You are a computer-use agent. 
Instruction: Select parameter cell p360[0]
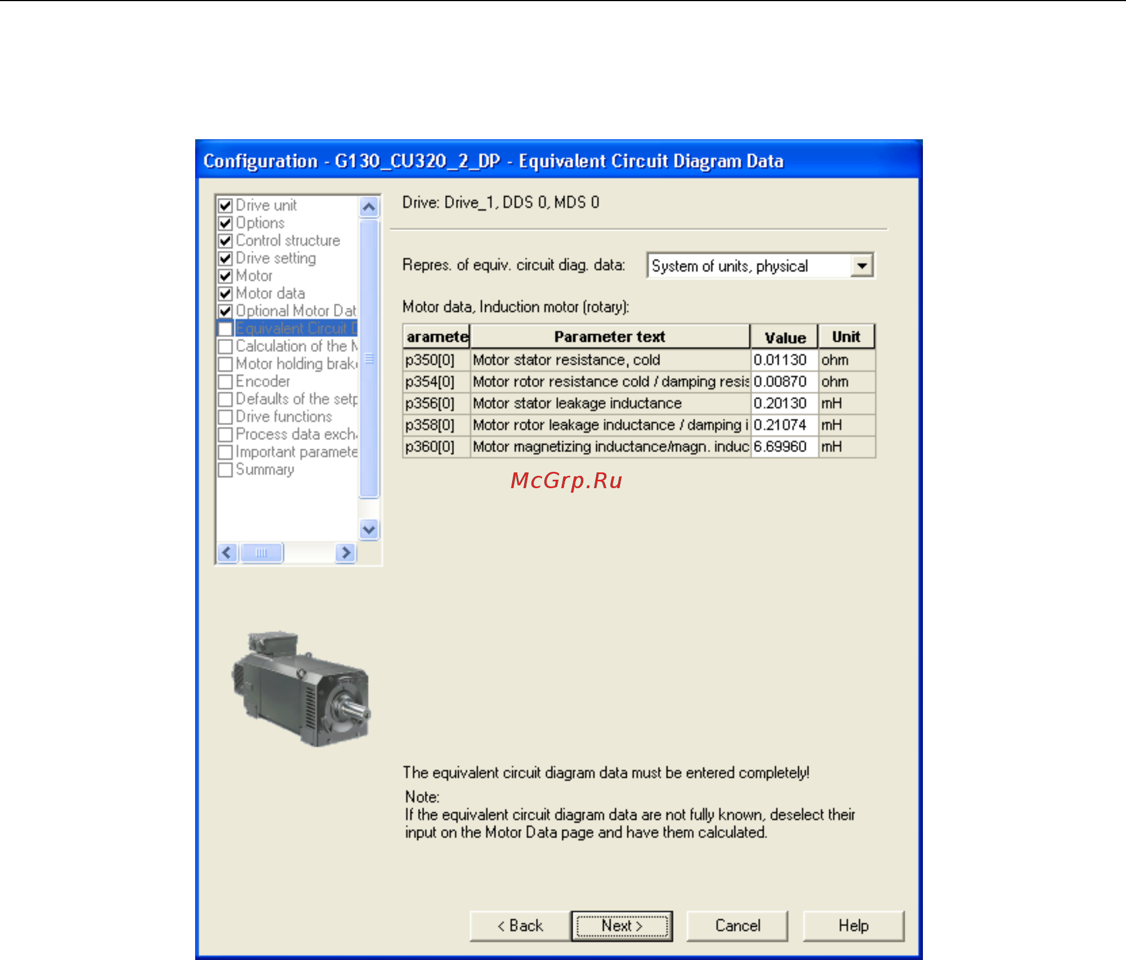[x=437, y=447]
